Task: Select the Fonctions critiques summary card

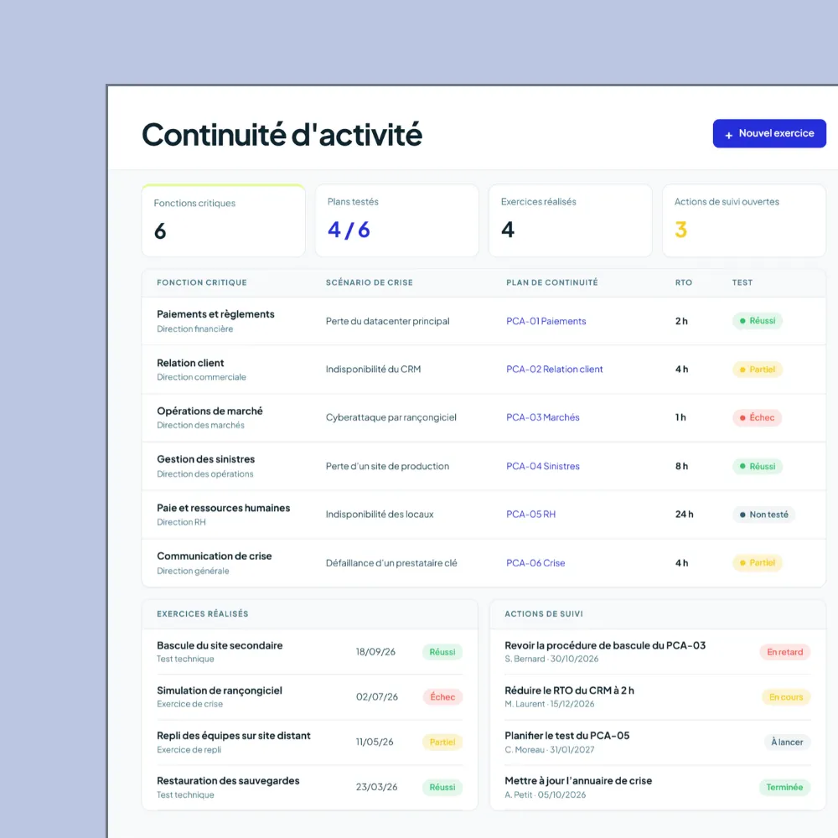Action: pyautogui.click(x=224, y=220)
